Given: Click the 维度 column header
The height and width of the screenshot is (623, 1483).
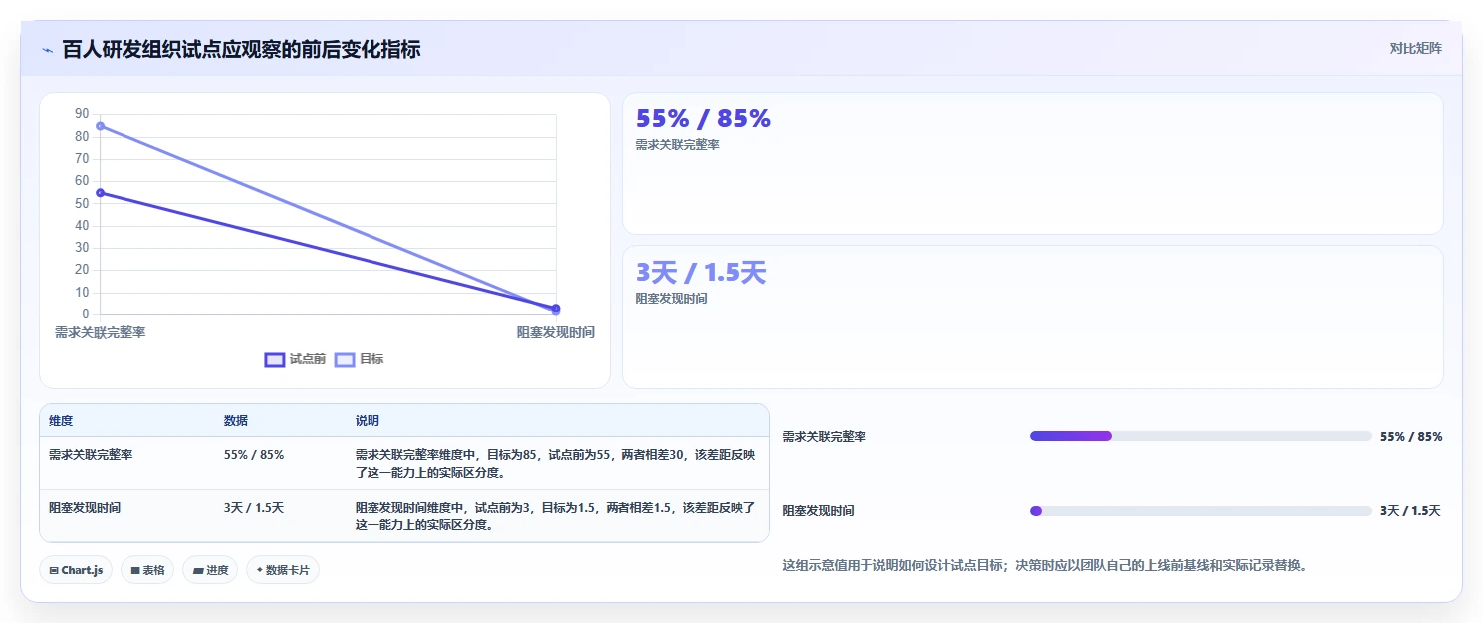Looking at the screenshot, I should pyautogui.click(x=61, y=421).
